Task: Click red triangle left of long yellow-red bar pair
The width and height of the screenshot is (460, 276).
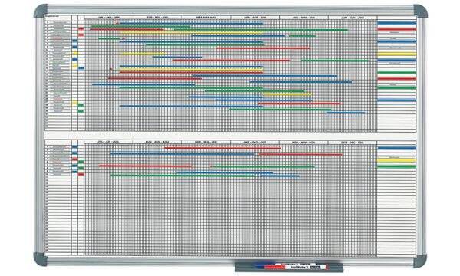Action: [111, 69]
